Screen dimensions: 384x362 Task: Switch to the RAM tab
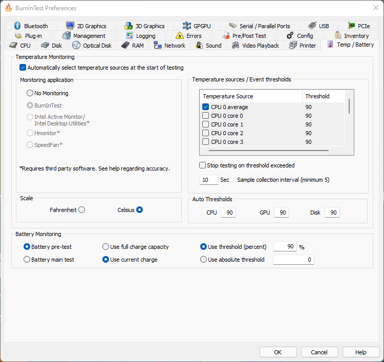(x=133, y=46)
